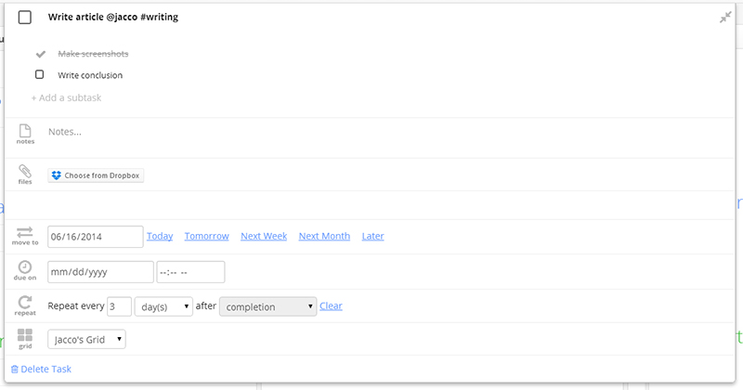The width and height of the screenshot is (743, 390).
Task: Click the due date mm/dd/yyyy field
Action: pyautogui.click(x=100, y=272)
